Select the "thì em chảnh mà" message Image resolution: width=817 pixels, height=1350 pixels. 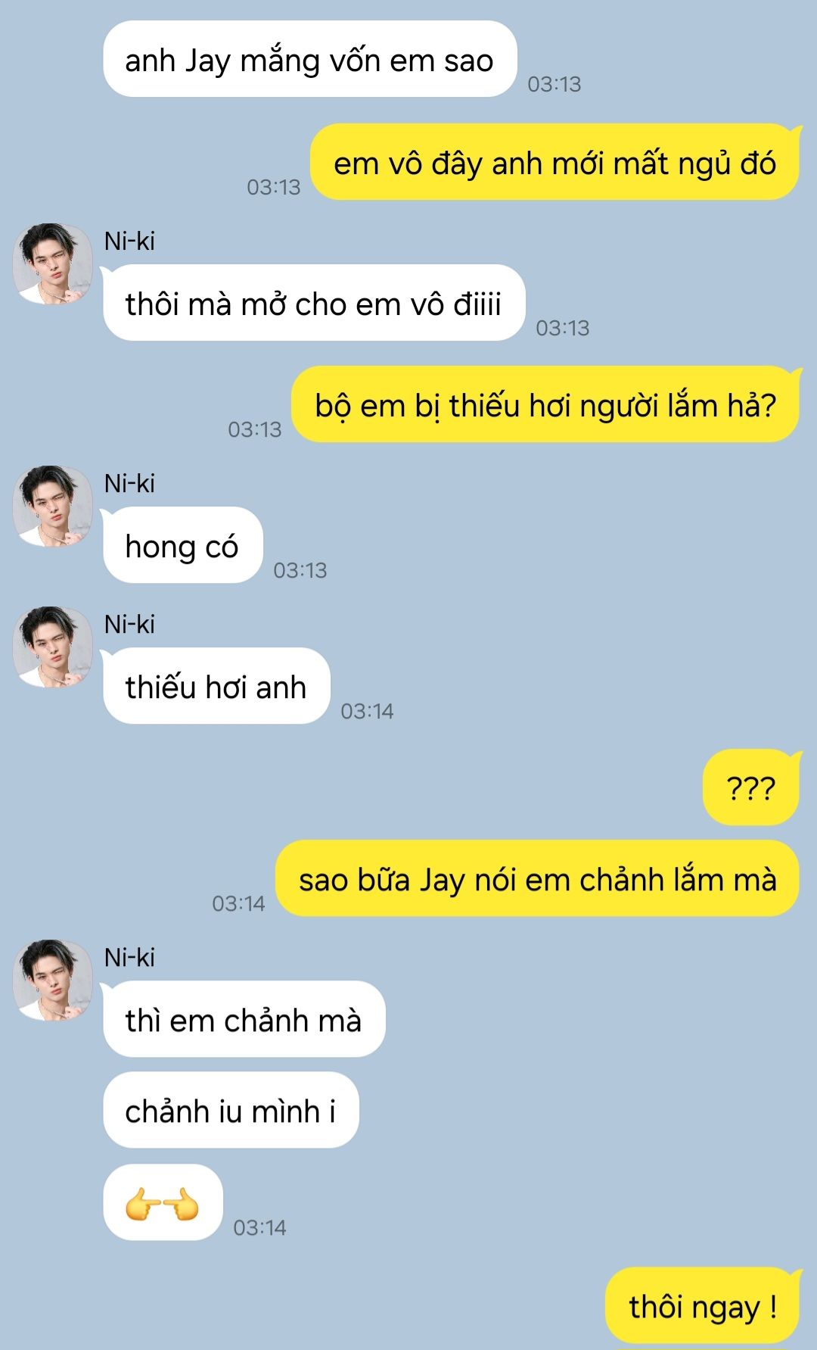(244, 1019)
